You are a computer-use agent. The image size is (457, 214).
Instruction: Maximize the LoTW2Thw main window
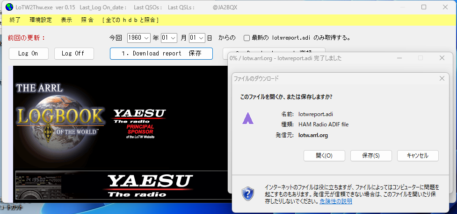pos(424,7)
